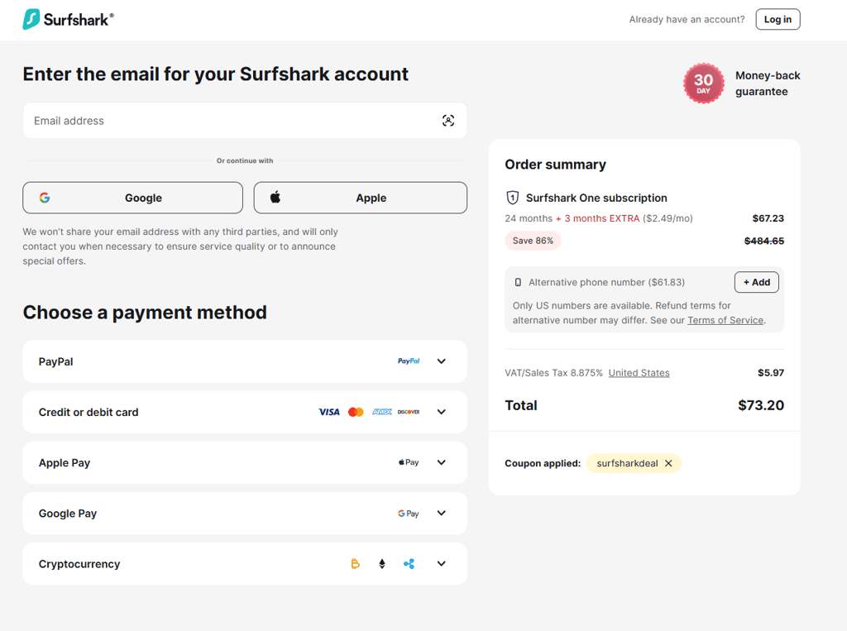Image resolution: width=847 pixels, height=631 pixels.
Task: Click the Google Pay logo
Action: [x=409, y=514]
